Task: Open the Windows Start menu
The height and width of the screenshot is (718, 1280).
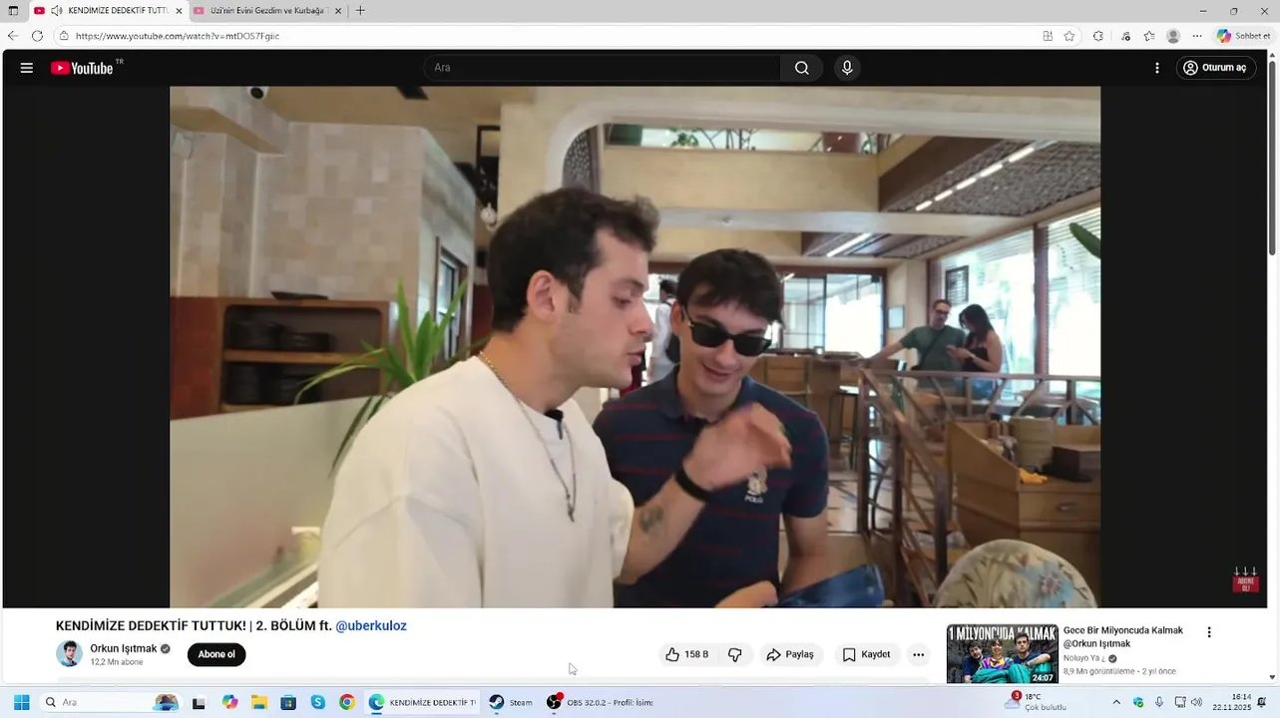Action: click(x=21, y=702)
